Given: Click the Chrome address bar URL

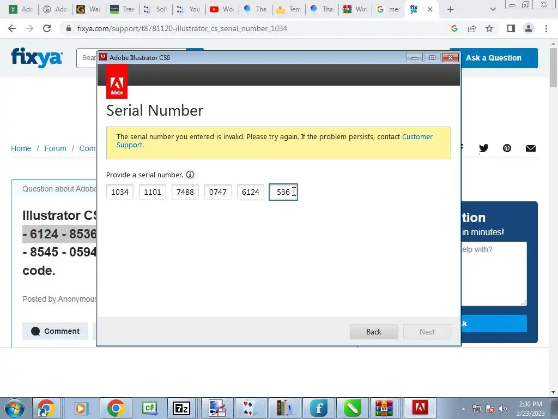Looking at the screenshot, I should click(182, 28).
